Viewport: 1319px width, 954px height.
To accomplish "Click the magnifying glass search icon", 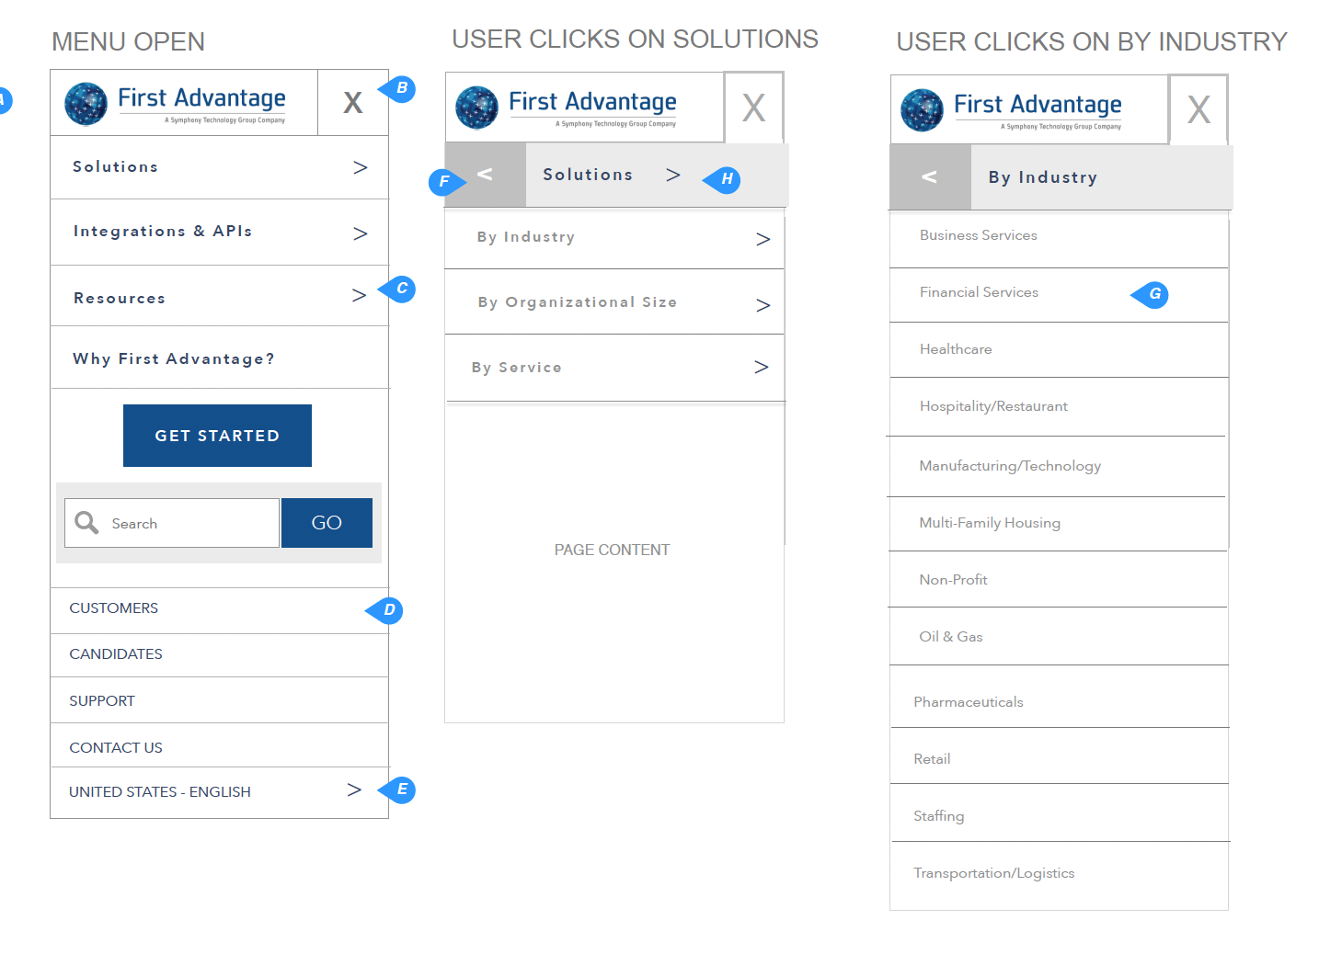I will click(x=86, y=523).
